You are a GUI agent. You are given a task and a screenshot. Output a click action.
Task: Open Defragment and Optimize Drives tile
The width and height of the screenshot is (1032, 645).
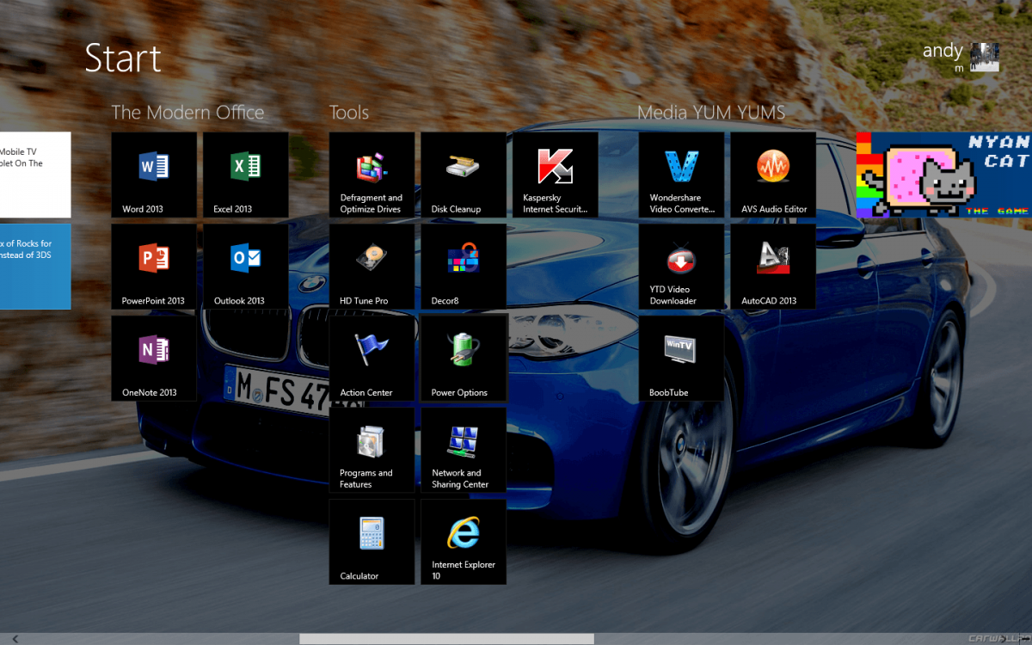(372, 175)
